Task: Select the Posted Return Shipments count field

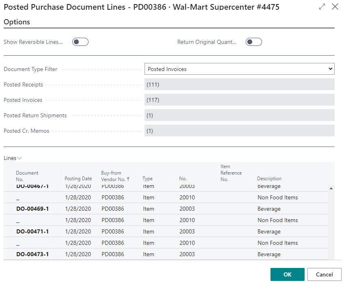Action: tap(239, 115)
